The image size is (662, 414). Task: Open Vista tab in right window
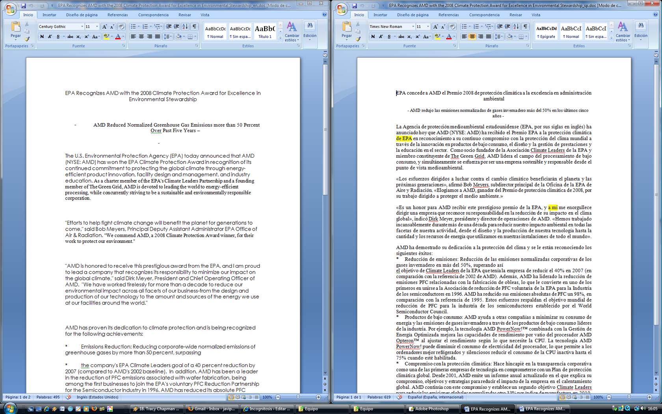pyautogui.click(x=536, y=15)
